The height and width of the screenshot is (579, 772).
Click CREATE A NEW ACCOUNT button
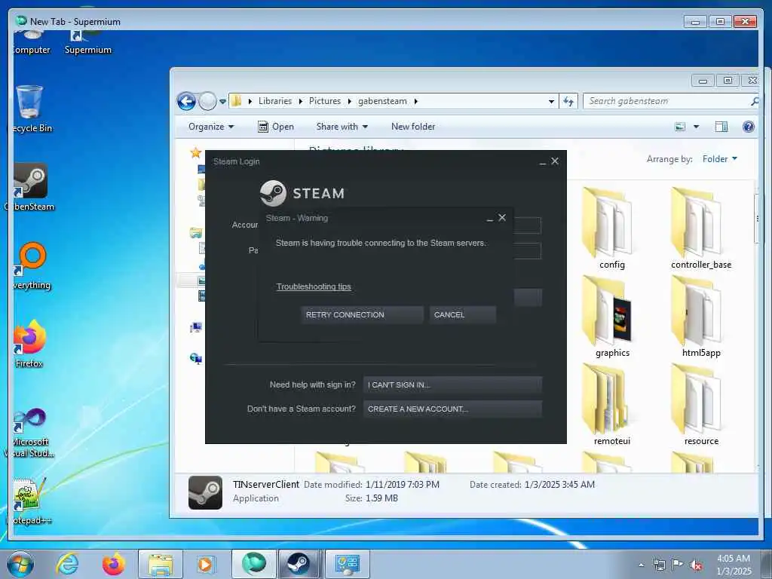point(452,409)
